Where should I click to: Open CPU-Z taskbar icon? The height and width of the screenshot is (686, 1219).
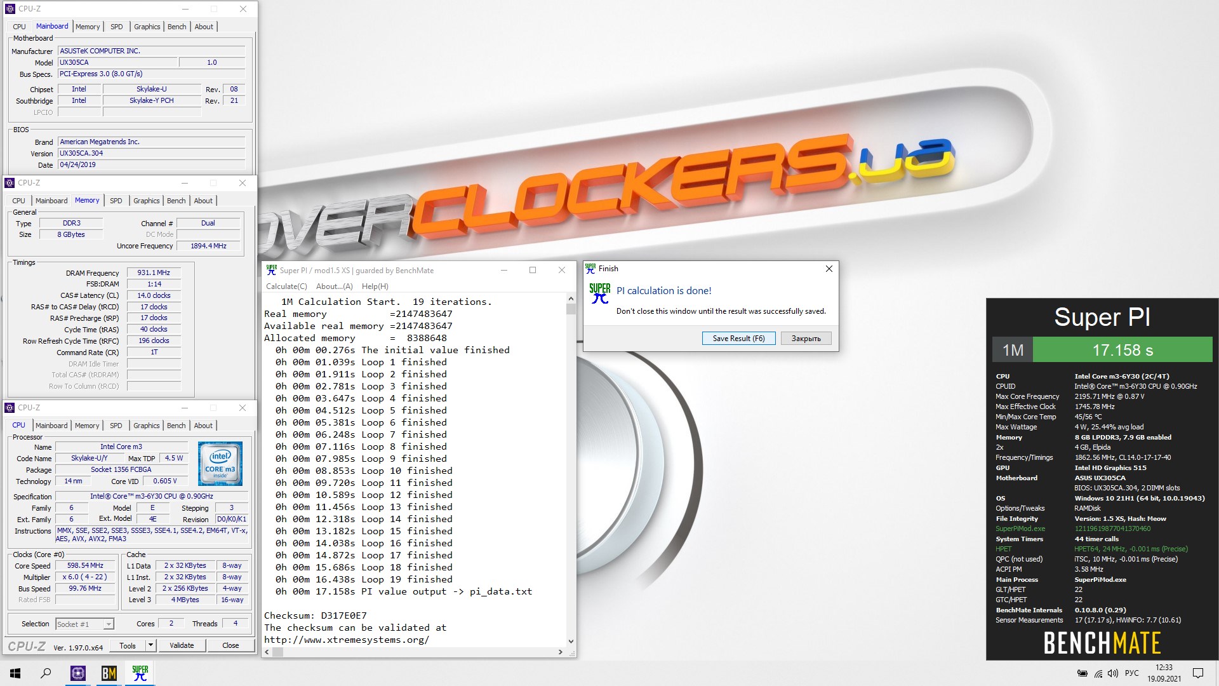point(78,673)
